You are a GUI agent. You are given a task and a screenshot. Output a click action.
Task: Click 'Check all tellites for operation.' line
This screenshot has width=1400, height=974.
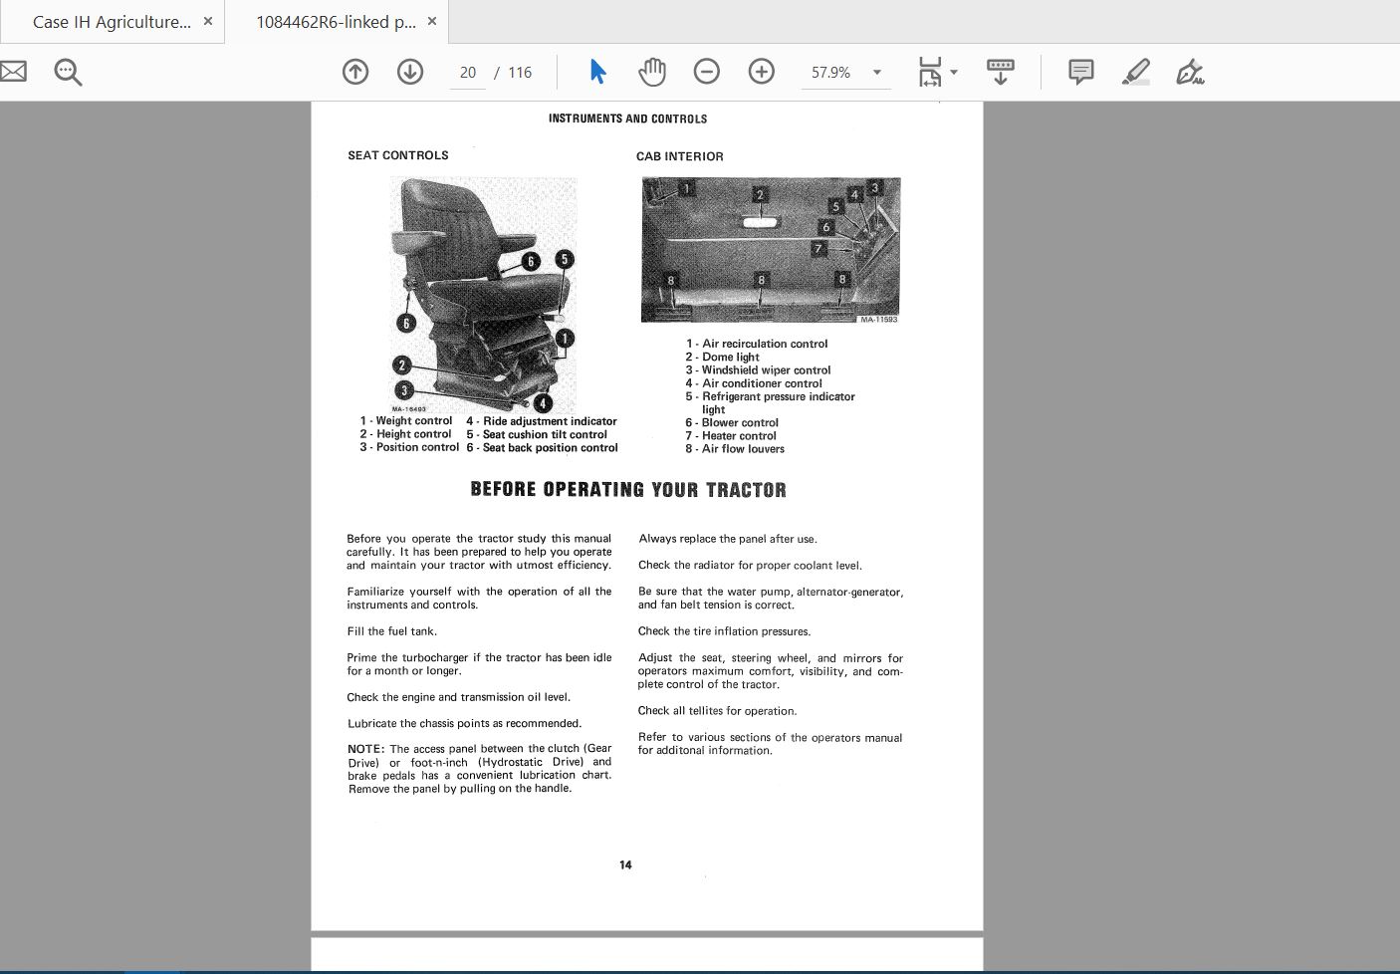pos(718,711)
